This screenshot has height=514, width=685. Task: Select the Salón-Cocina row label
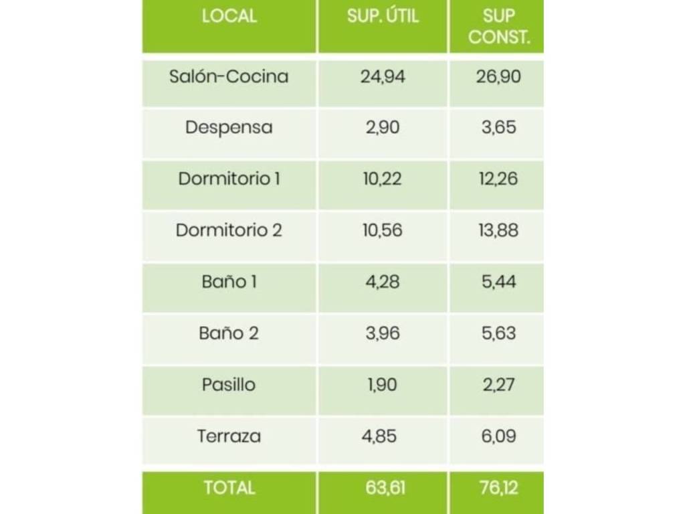click(229, 76)
